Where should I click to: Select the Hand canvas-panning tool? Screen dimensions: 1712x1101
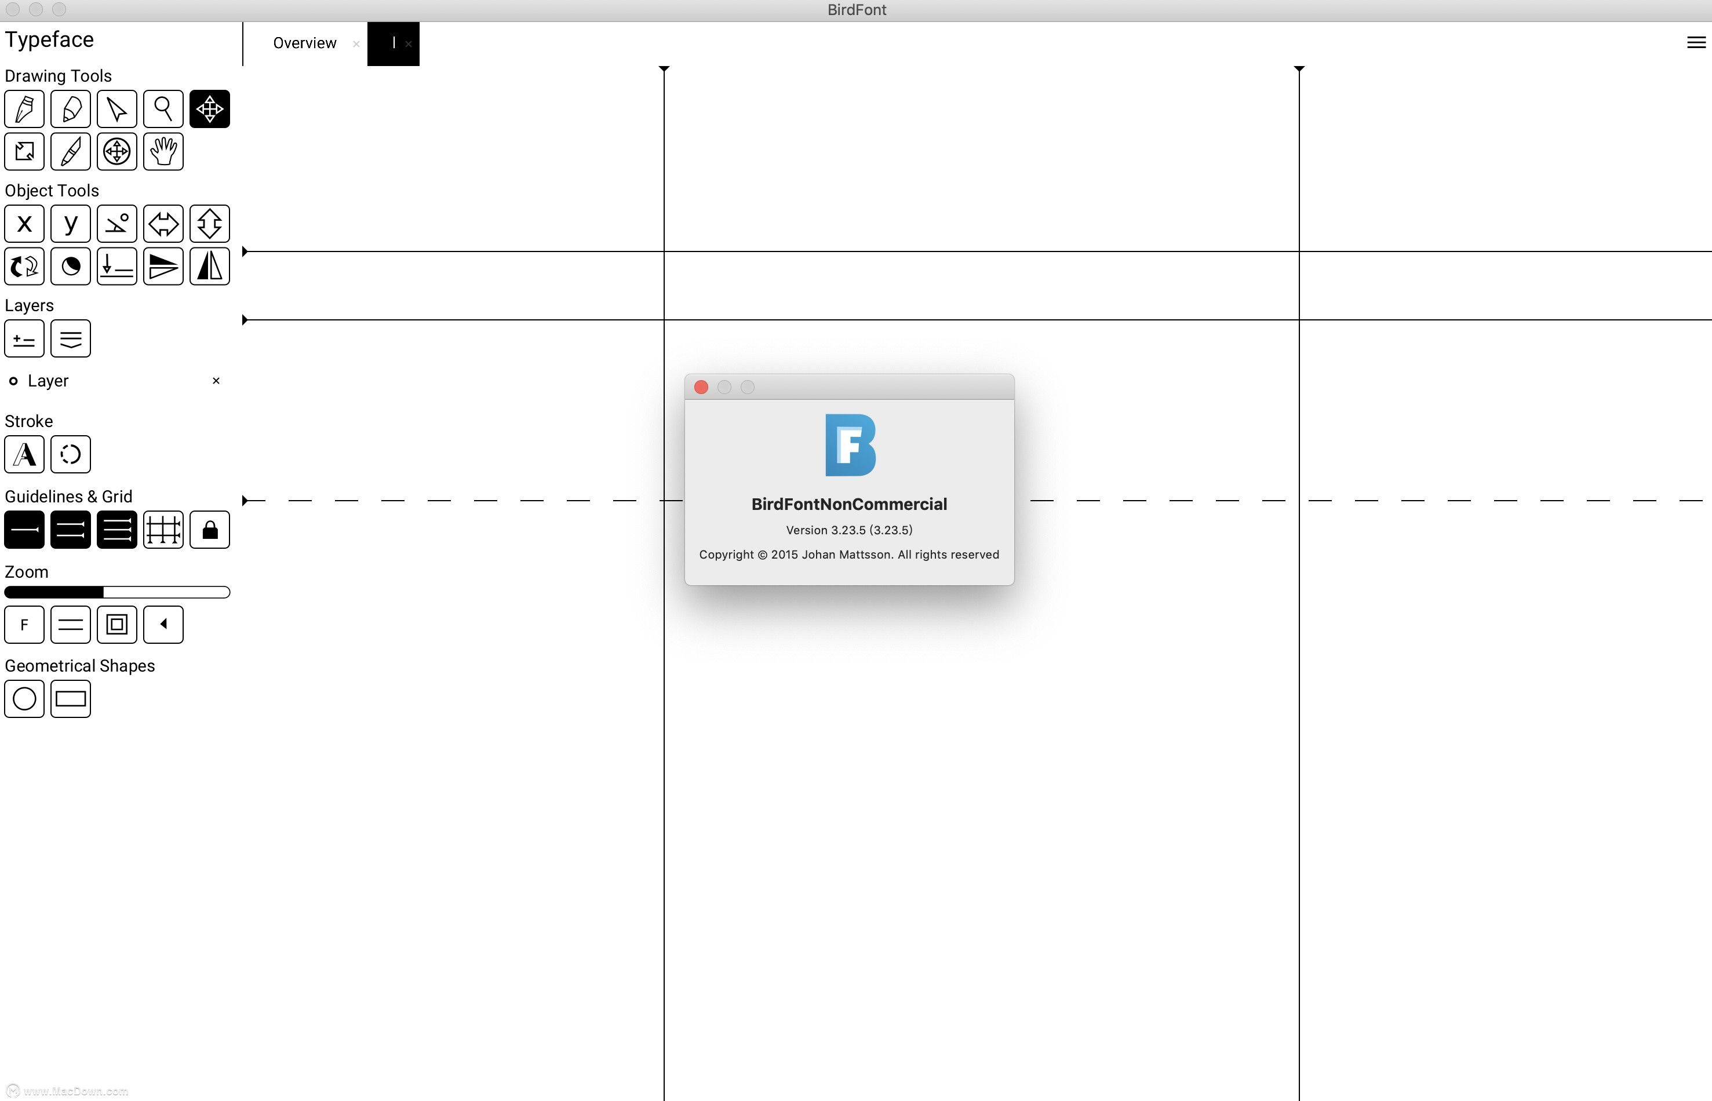click(163, 152)
